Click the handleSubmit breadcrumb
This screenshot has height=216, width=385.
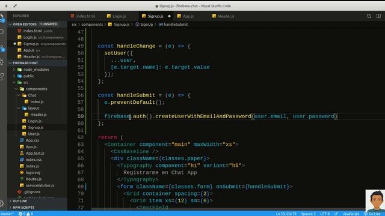click(176, 25)
